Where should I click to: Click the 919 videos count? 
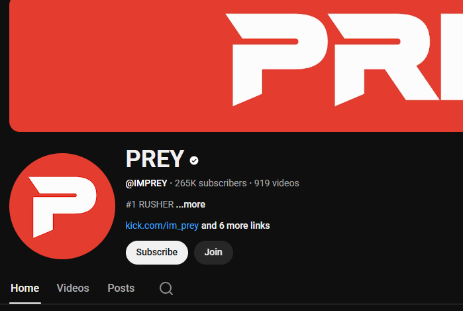[277, 183]
